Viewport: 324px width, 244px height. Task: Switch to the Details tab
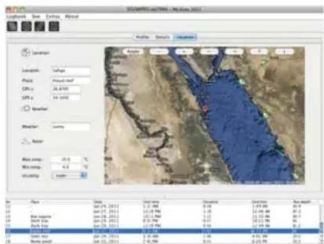tap(162, 37)
